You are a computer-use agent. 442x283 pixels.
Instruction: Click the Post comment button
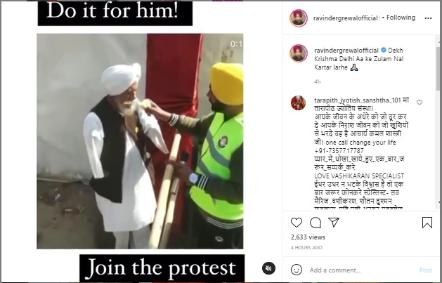(x=425, y=270)
